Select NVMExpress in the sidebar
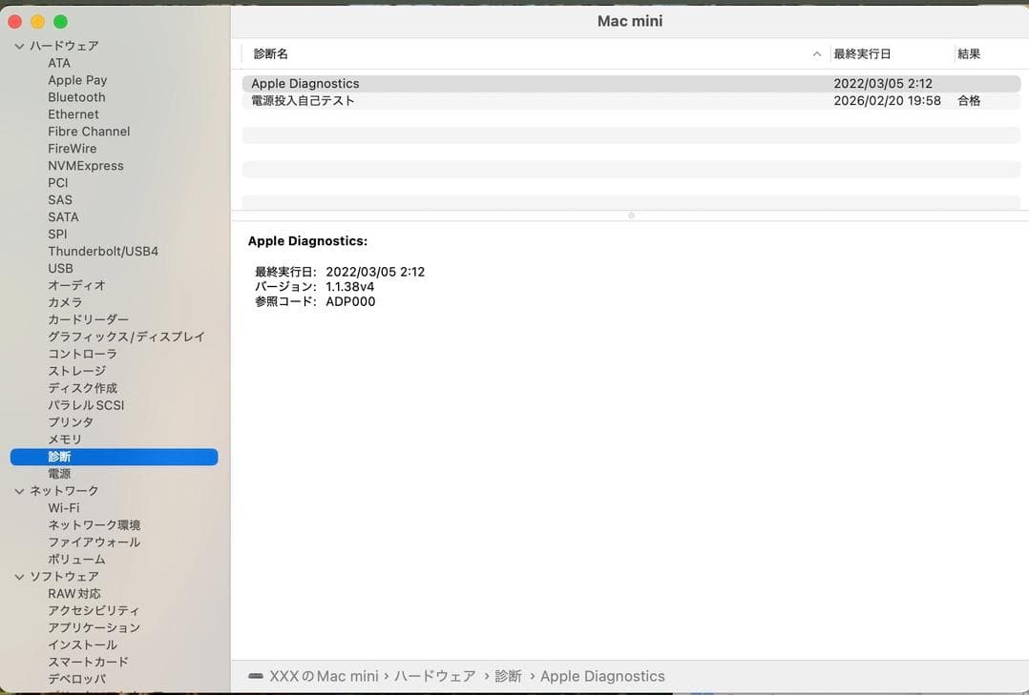This screenshot has height=695, width=1029. pyautogui.click(x=85, y=166)
